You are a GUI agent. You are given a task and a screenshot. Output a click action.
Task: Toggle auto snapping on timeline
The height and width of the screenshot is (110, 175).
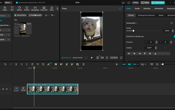pos(129,64)
